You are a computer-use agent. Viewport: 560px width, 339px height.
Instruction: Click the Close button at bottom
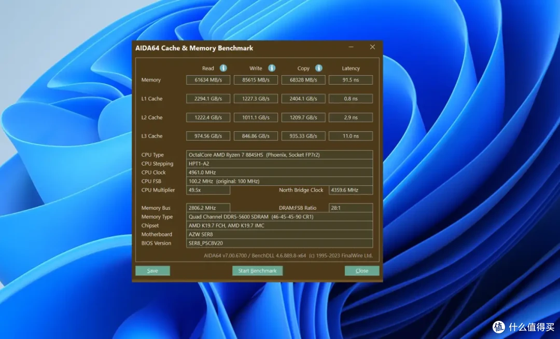pyautogui.click(x=362, y=270)
